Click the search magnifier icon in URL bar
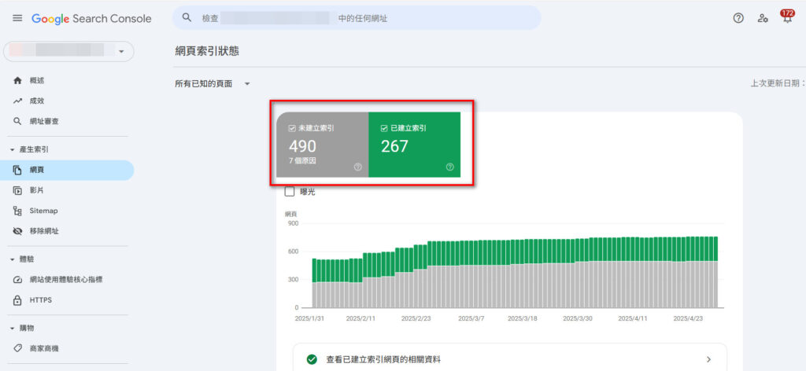The image size is (806, 371). pos(187,18)
